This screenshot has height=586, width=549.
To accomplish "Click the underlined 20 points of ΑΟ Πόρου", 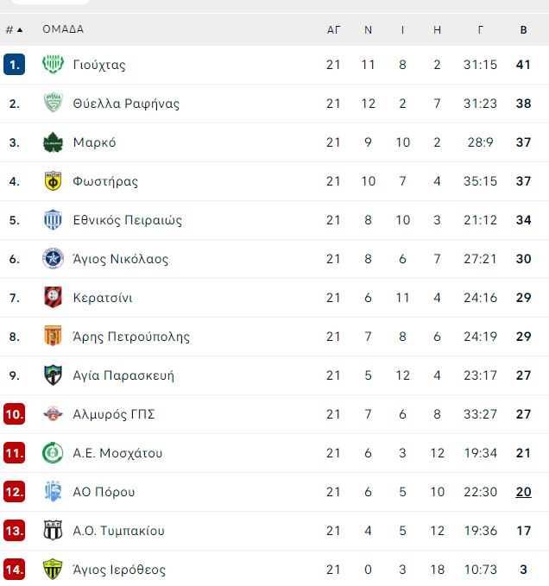I will tap(524, 492).
